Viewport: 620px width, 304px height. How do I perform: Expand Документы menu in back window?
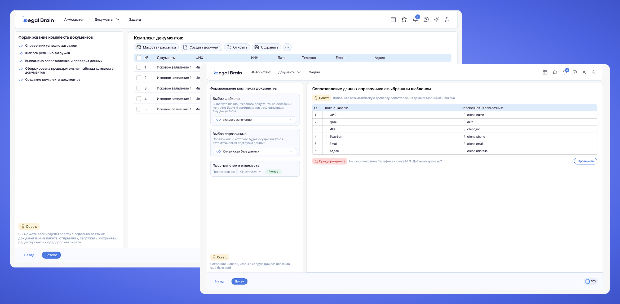tap(107, 20)
